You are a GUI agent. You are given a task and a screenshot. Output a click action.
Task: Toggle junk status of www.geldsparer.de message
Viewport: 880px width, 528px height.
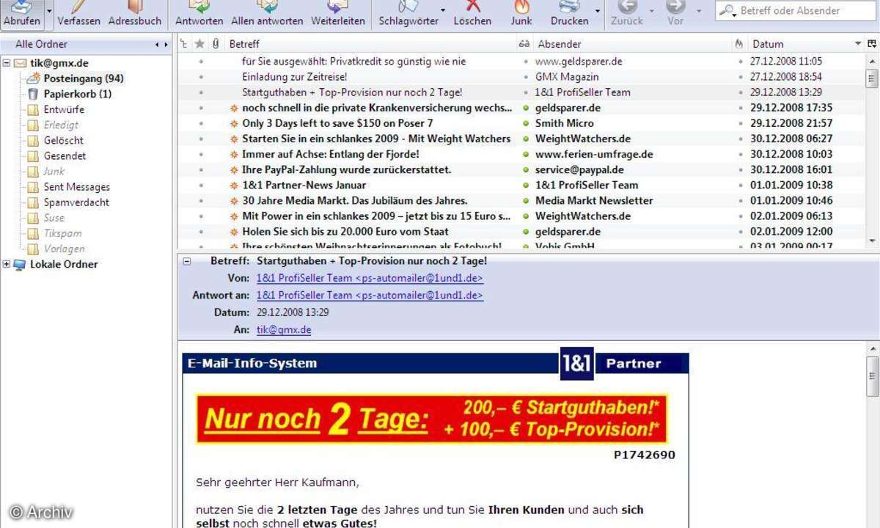click(x=741, y=62)
